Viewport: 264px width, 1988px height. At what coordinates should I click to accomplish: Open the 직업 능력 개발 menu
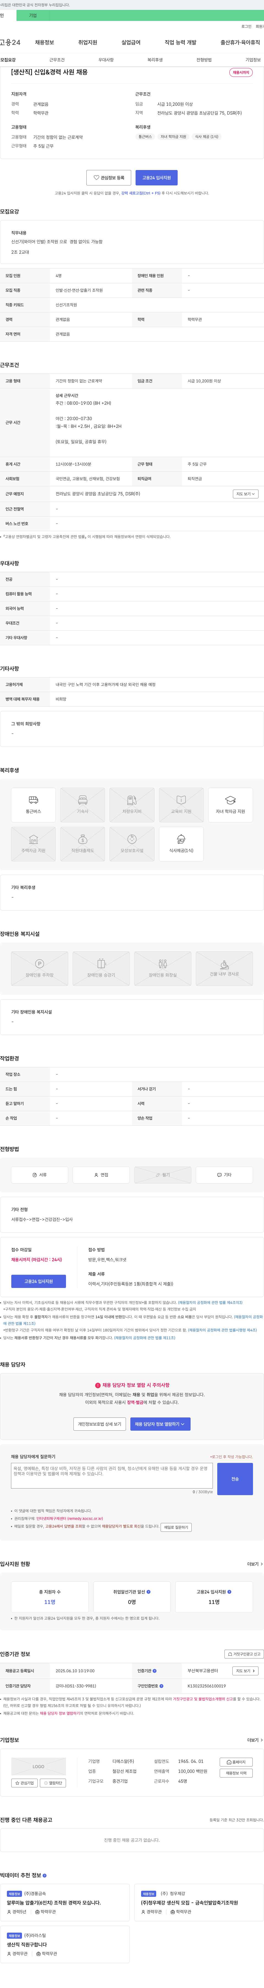click(x=180, y=42)
